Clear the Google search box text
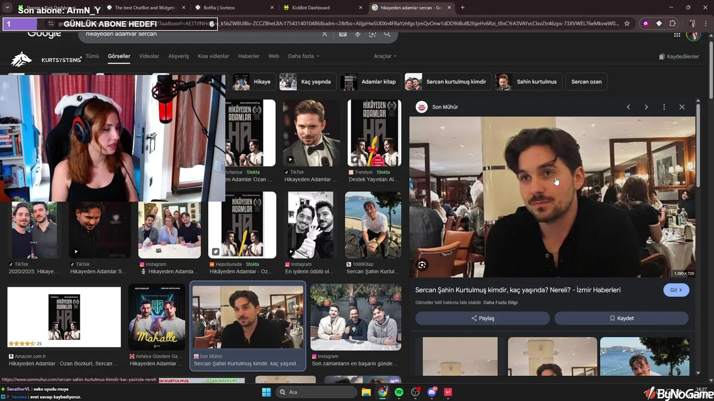 coord(325,34)
